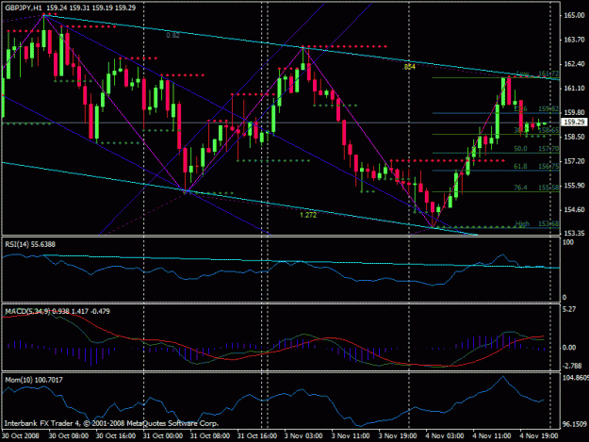Click the Momentum scale value 96.1509
This screenshot has height=442, width=589.
pyautogui.click(x=576, y=424)
